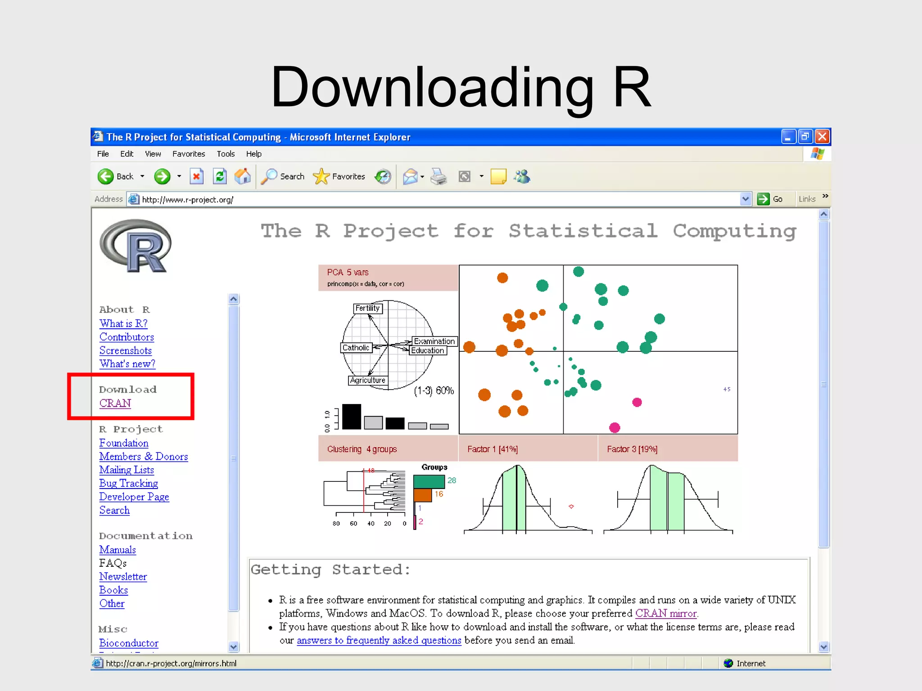The width and height of the screenshot is (922, 691).
Task: Open the Contributors link
Action: click(x=127, y=337)
